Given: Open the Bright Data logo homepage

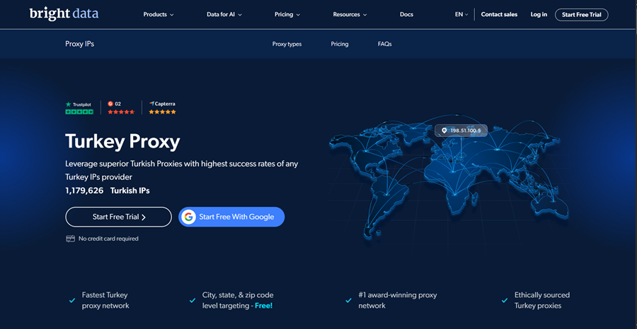Looking at the screenshot, I should pos(64,14).
